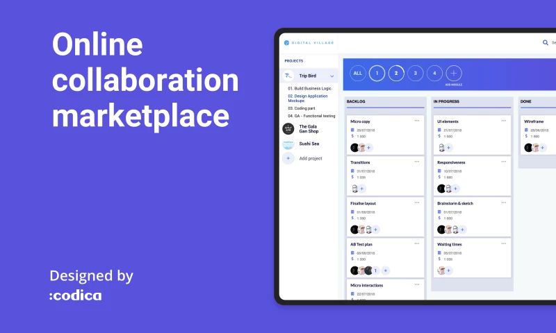Screen dimensions: 556x333
Task: Open three-dot menu on Finalise layout card
Action: 416,203
